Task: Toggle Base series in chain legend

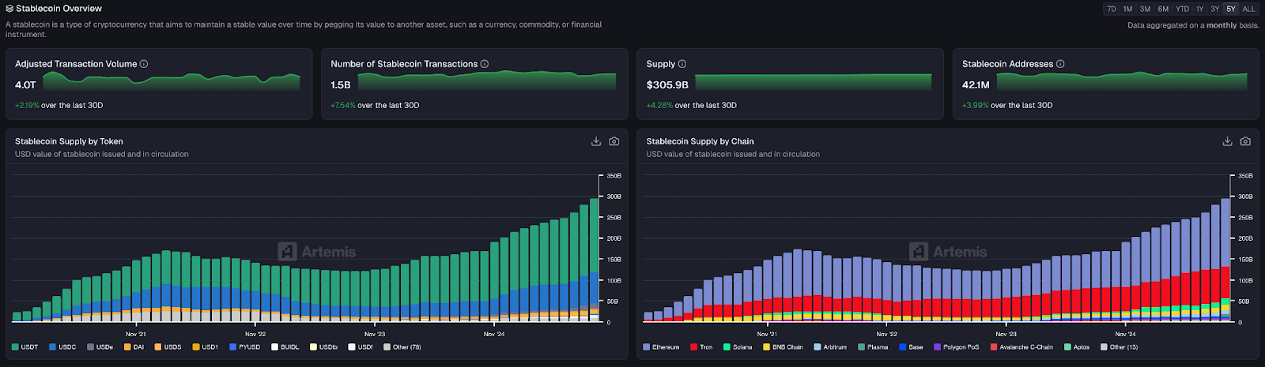Action: [911, 347]
